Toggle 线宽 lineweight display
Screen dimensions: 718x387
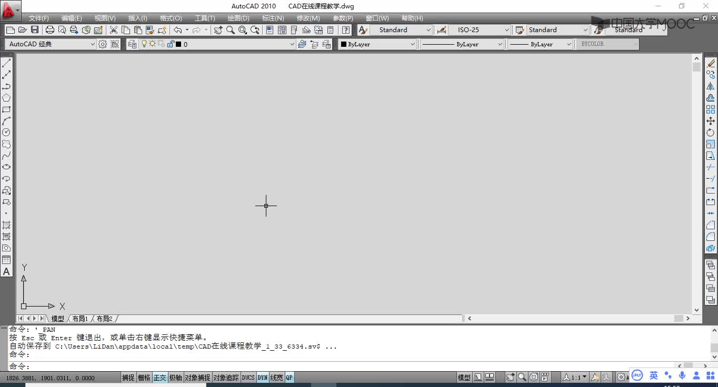click(x=276, y=378)
